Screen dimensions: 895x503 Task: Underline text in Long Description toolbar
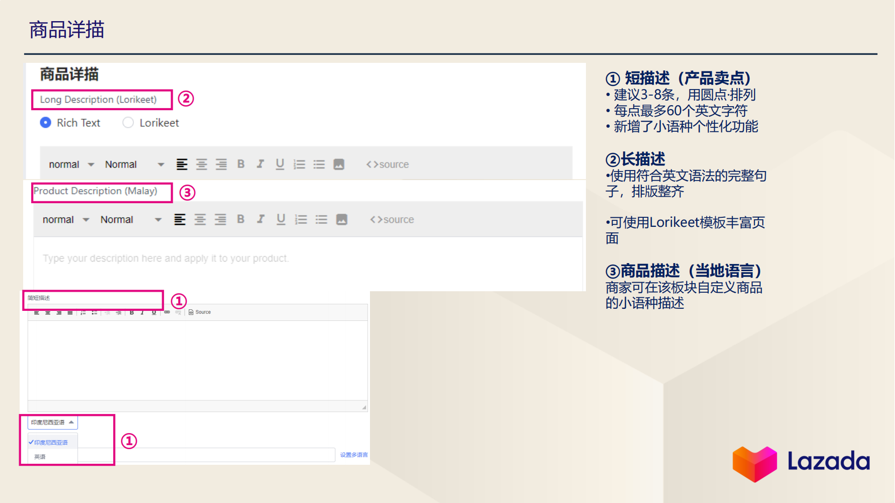pyautogui.click(x=280, y=164)
